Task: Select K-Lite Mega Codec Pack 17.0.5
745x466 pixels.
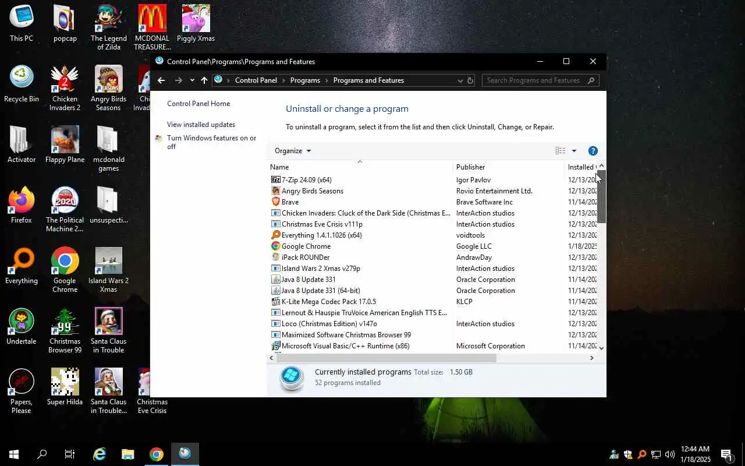Action: (432, 302)
